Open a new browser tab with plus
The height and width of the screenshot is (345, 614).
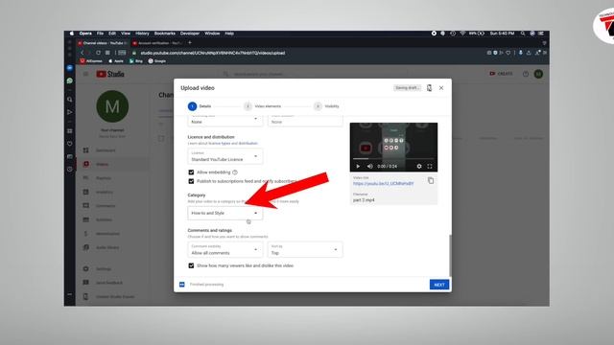pos(190,42)
